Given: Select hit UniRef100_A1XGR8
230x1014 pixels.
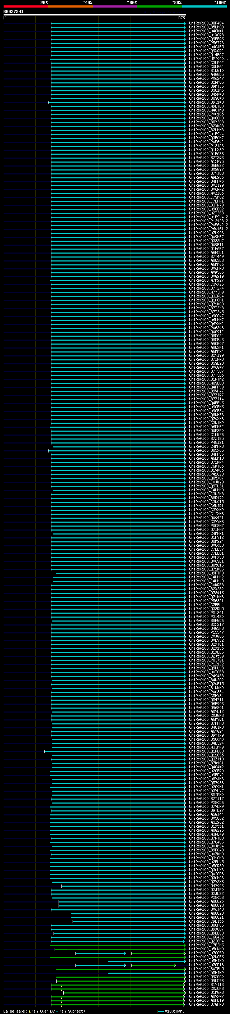Looking at the screenshot, I should [206, 35].
